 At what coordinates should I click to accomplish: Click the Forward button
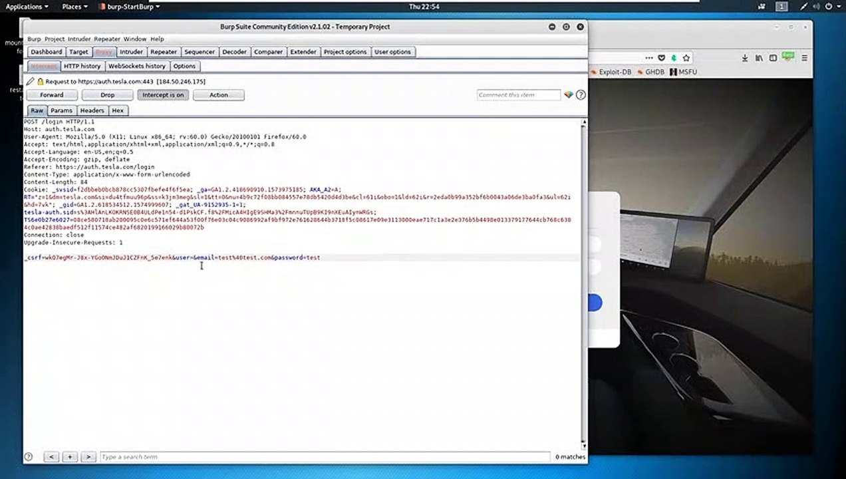tap(52, 95)
